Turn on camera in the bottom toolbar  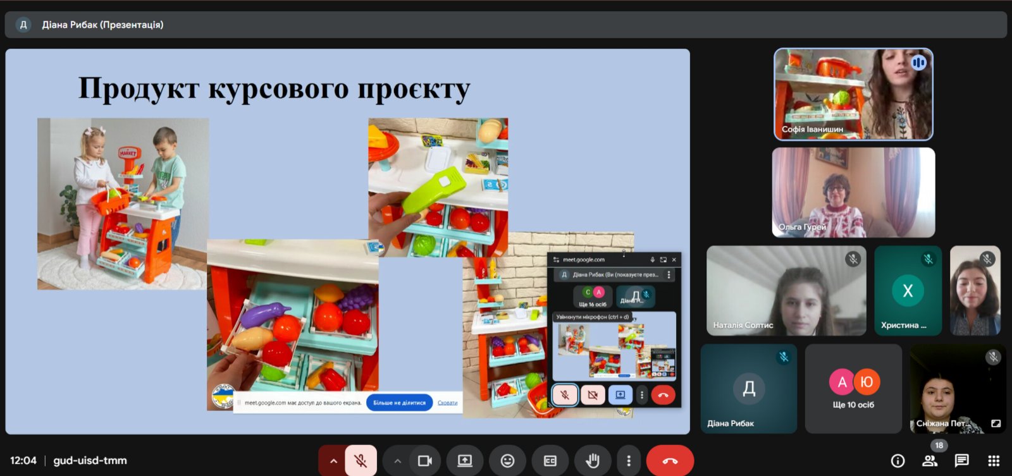(x=425, y=461)
